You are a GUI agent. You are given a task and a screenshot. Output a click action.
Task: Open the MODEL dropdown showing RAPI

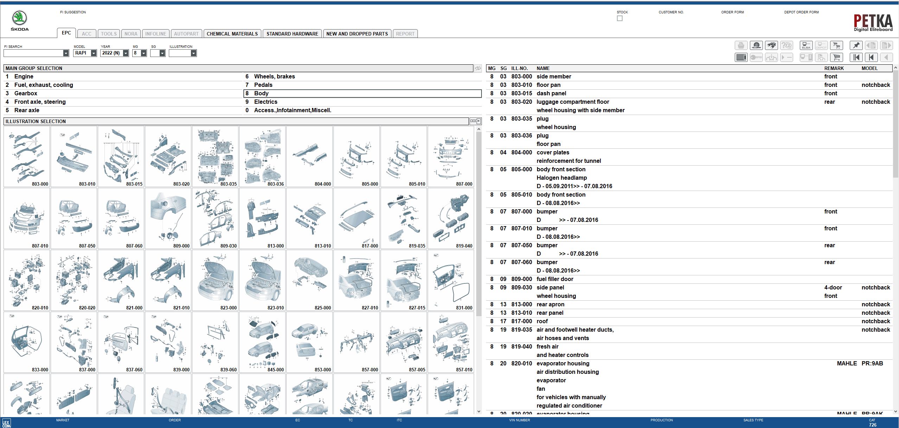click(85, 53)
